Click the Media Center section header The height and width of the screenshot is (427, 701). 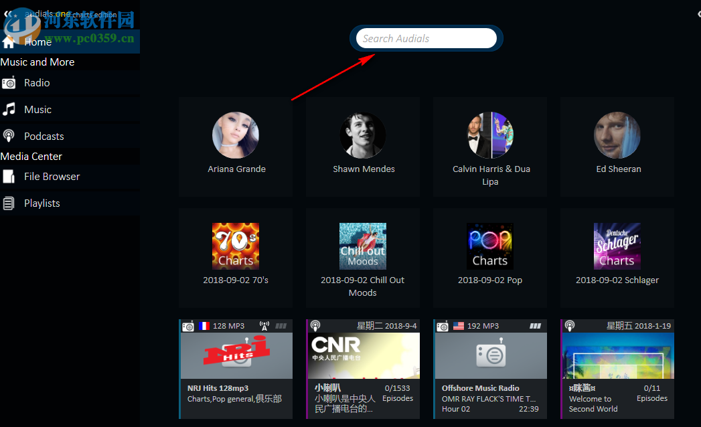click(31, 156)
